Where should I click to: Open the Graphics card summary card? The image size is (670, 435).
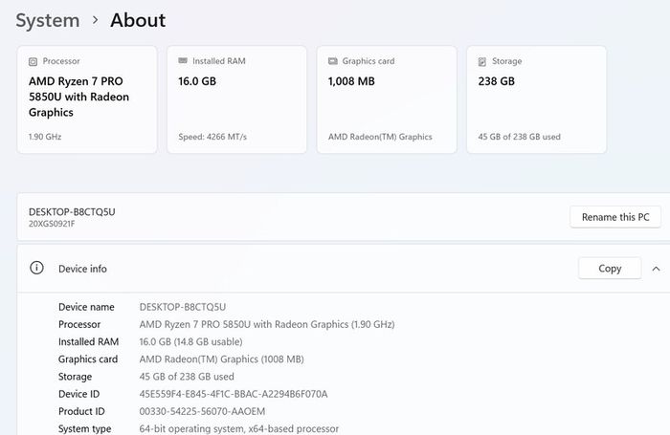(387, 99)
